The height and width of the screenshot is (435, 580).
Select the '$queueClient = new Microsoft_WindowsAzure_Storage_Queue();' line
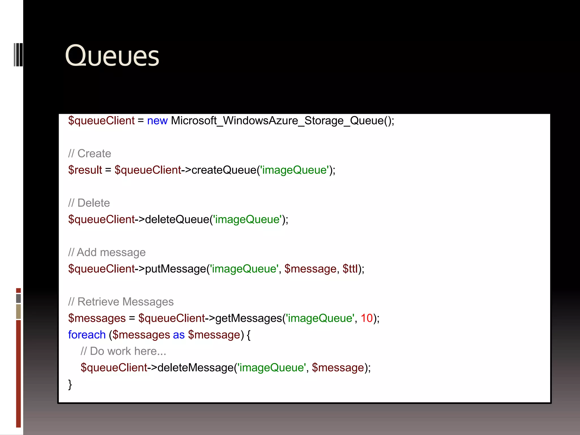(231, 121)
